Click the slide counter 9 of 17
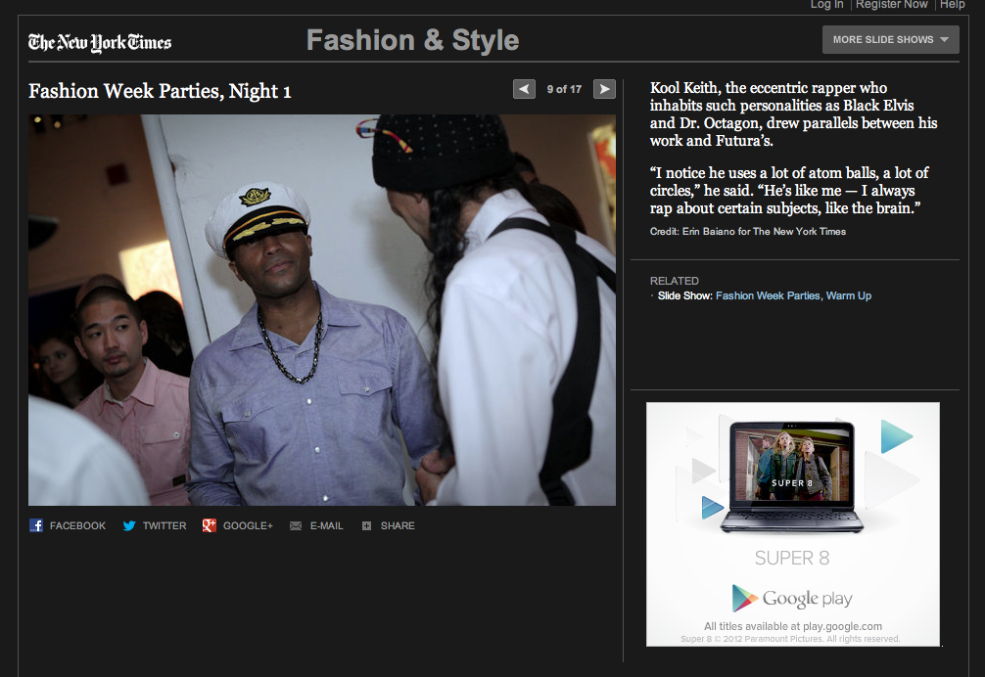The image size is (985, 677). pos(564,89)
